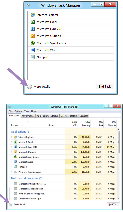Click Windows Task Manager process row icon
The image size is (123, 212).
click(x=16, y=172)
